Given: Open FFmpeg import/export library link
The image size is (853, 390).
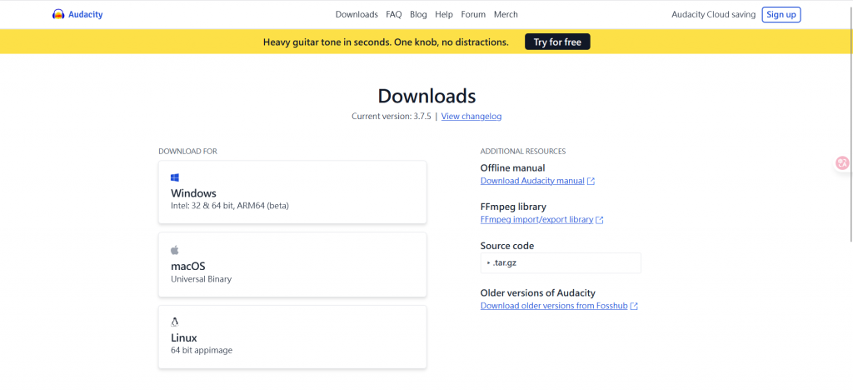Looking at the screenshot, I should tap(537, 220).
